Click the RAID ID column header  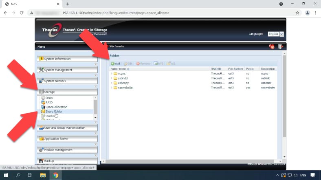coord(218,69)
